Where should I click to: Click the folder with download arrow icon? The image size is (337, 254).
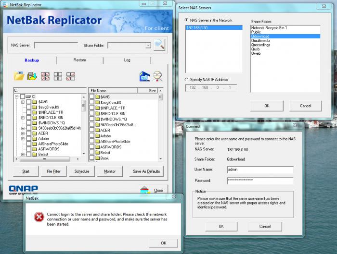click(32, 76)
